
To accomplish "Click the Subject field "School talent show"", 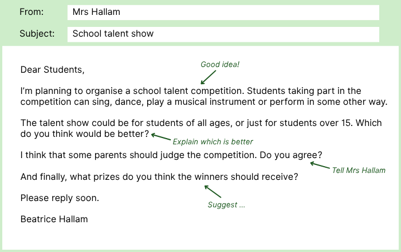I will 223,34.
